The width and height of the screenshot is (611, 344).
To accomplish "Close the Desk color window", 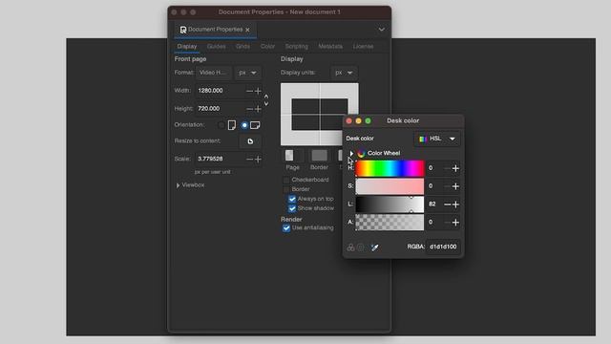I will tap(349, 121).
